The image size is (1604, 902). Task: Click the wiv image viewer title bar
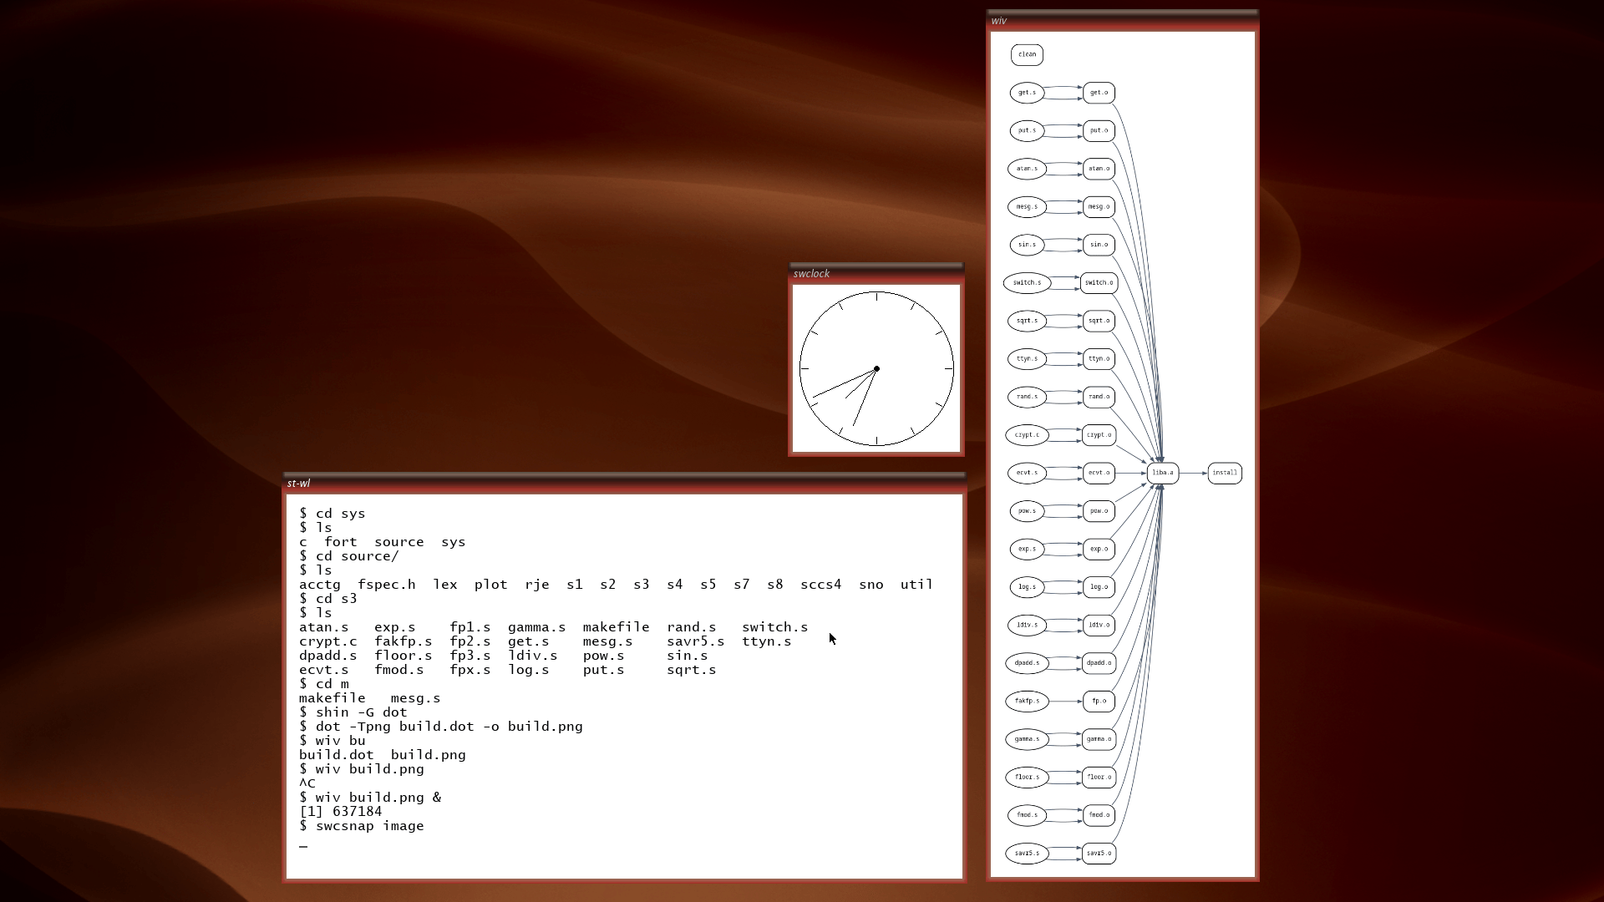point(1122,20)
